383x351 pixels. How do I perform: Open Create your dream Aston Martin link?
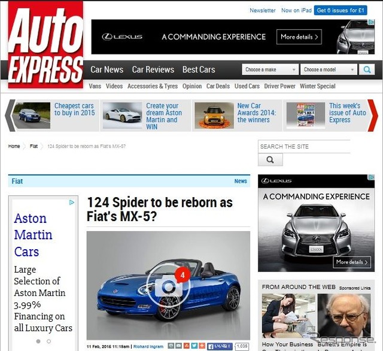click(x=164, y=116)
